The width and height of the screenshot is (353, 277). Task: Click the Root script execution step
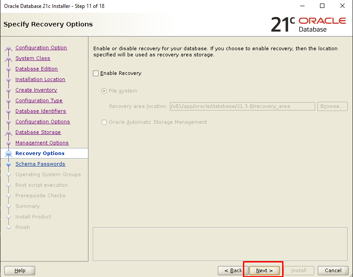tap(41, 185)
